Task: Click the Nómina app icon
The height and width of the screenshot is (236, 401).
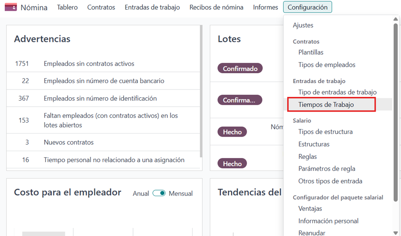Action: [x=10, y=7]
